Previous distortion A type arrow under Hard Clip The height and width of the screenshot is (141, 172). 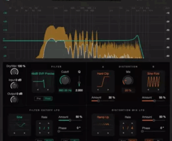[x=98, y=90]
